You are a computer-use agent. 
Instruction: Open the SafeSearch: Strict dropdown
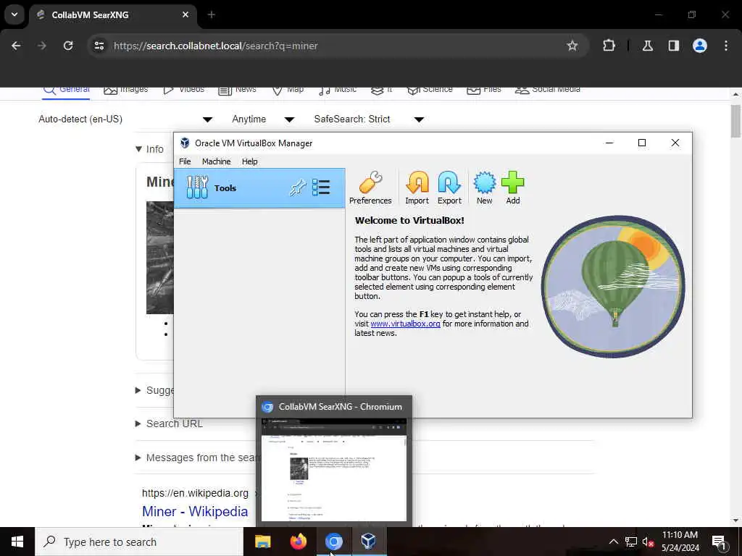tap(369, 119)
